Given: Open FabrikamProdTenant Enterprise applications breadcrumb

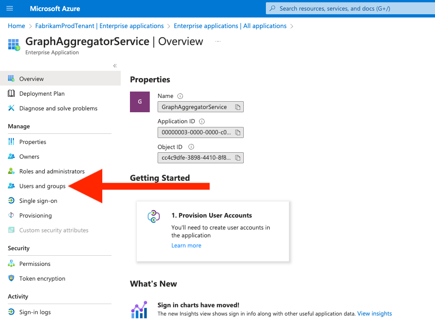Looking at the screenshot, I should tap(100, 26).
